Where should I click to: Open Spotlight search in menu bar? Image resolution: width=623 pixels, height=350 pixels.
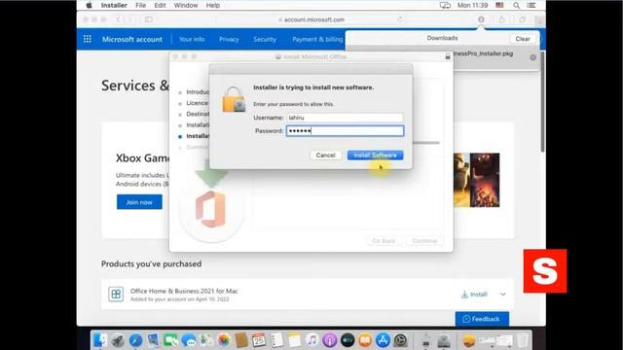[516, 5]
